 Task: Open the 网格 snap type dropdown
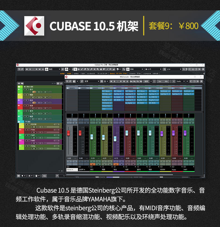(142, 69)
